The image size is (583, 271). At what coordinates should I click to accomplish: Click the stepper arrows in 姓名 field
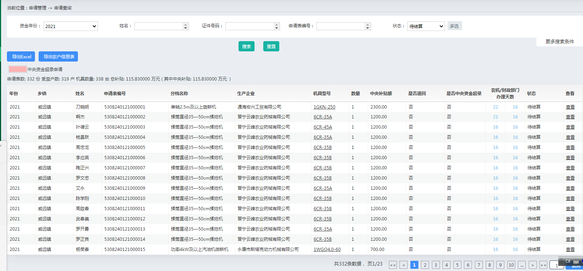(186, 26)
